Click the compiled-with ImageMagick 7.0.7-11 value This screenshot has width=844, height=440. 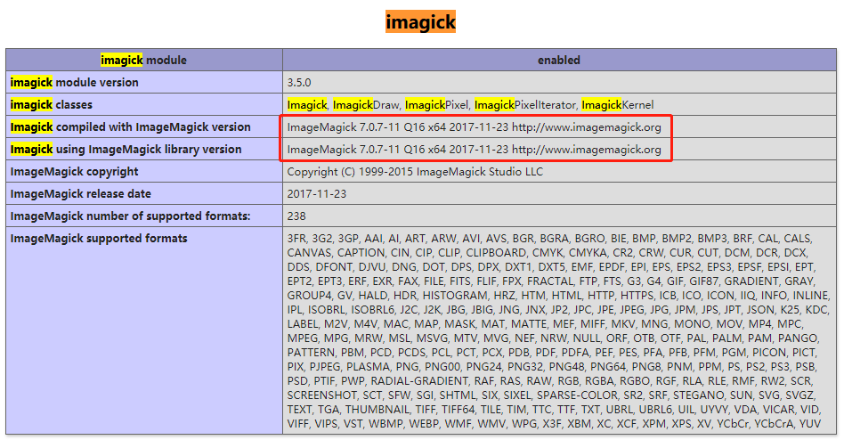474,127
